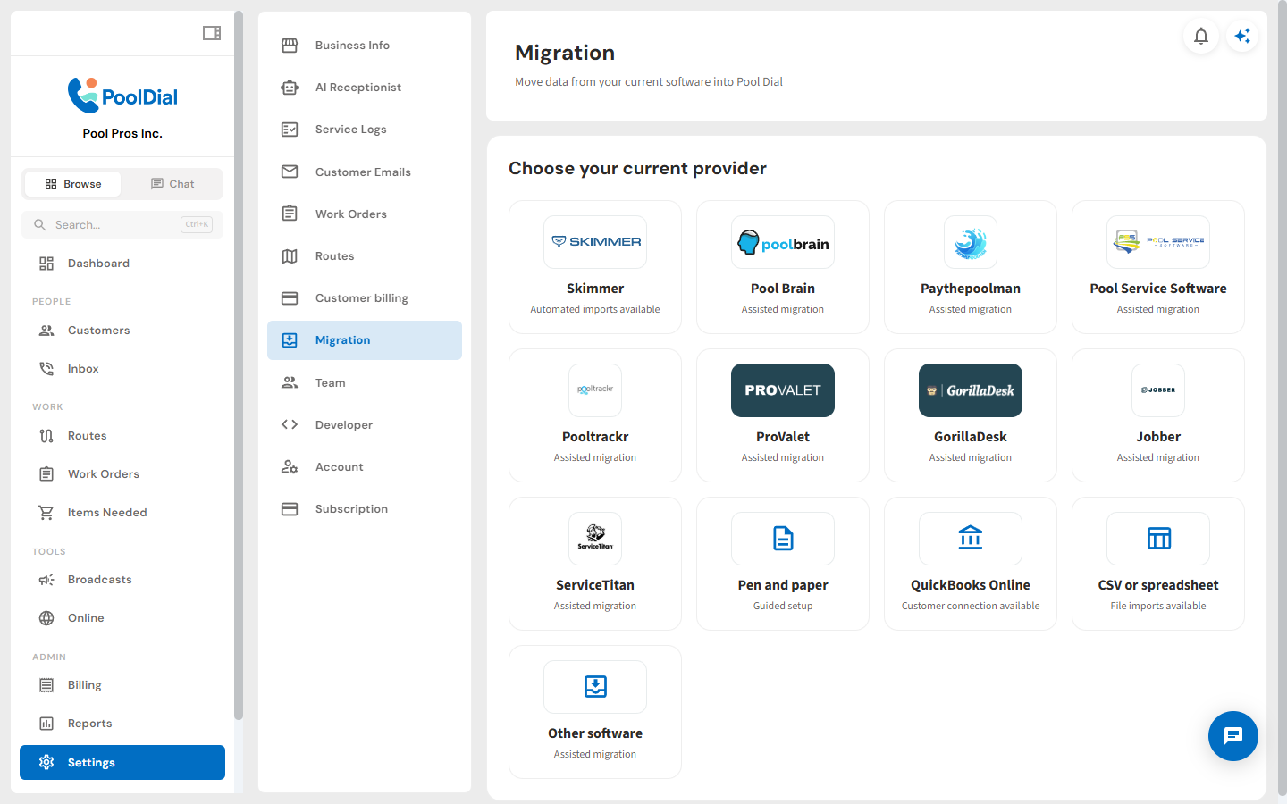
Task: Select the Pool Brain provider logo
Action: [x=783, y=242]
